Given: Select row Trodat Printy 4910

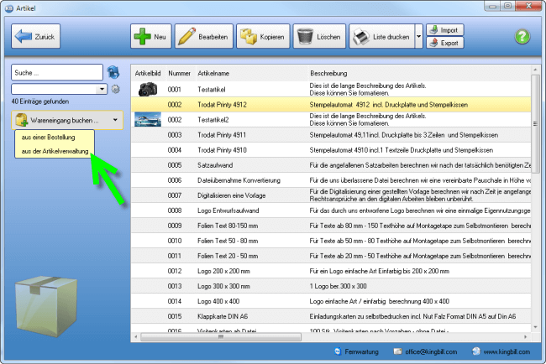Looking at the screenshot, I should point(331,150).
